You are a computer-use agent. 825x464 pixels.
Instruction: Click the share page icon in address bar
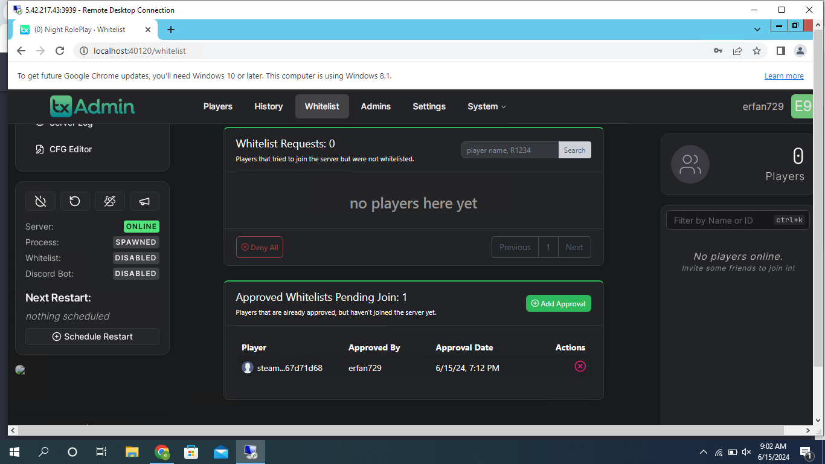[737, 51]
